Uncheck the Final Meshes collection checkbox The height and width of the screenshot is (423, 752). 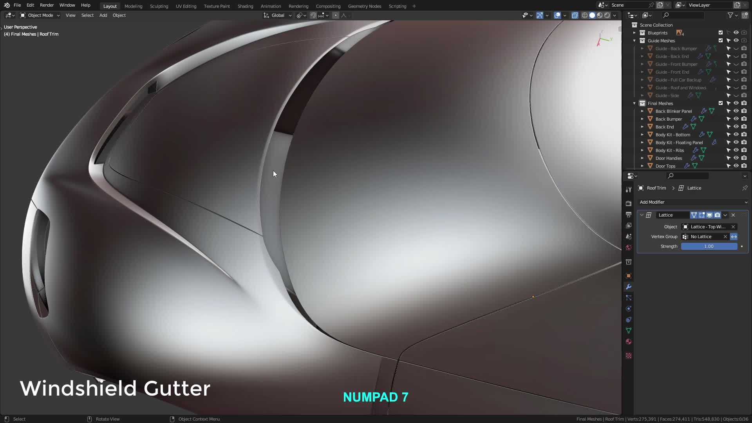click(721, 103)
